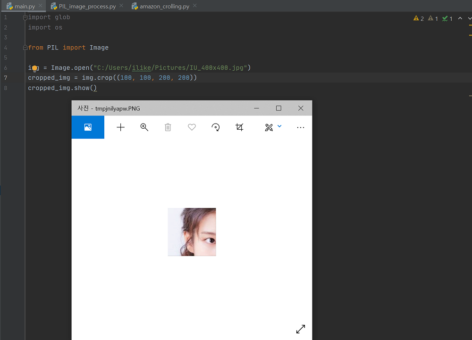The height and width of the screenshot is (340, 472).
Task: Close the main.py editor tab
Action: (x=40, y=6)
